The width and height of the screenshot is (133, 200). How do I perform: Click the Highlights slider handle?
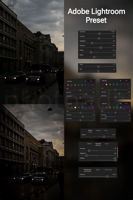(92, 43)
